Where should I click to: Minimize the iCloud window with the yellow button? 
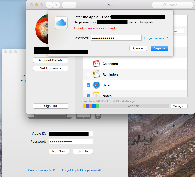(36, 5)
